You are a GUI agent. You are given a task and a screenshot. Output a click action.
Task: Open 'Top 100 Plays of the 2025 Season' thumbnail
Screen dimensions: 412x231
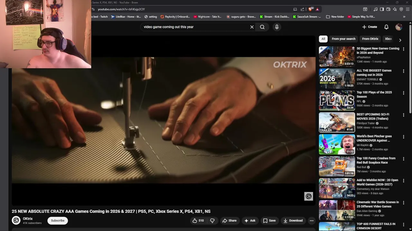(337, 100)
